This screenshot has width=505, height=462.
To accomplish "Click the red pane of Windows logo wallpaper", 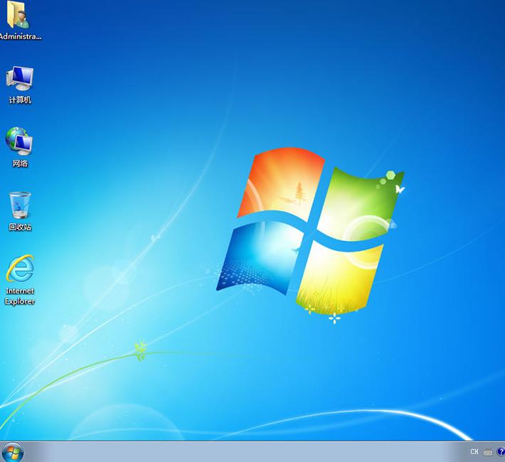I will (281, 181).
